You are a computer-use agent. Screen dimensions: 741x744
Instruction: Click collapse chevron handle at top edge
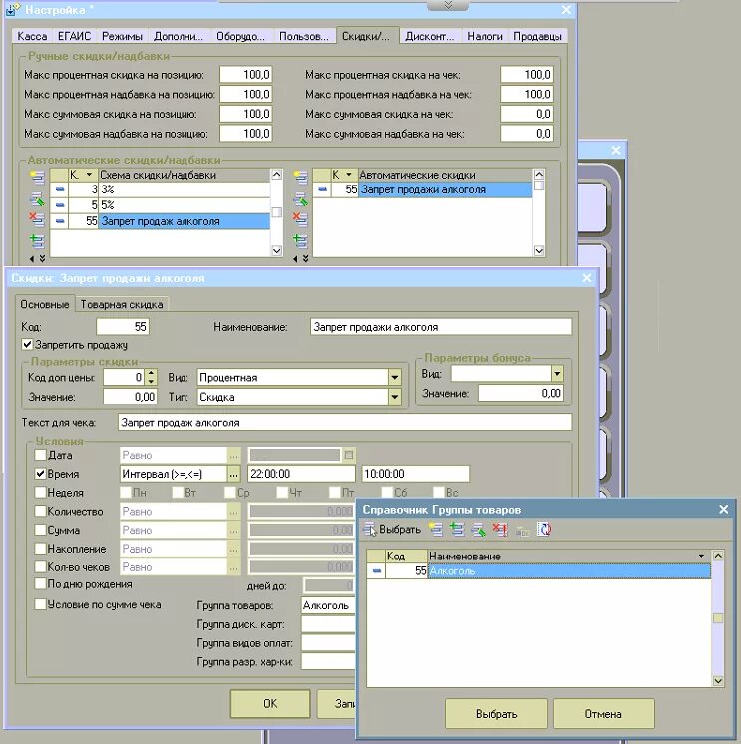(x=448, y=5)
